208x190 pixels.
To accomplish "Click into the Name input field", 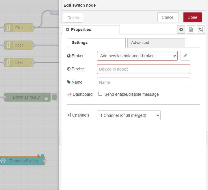I will pos(143,82).
